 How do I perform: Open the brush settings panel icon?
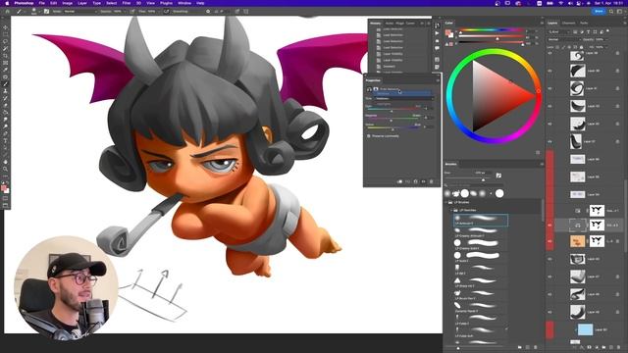click(46, 11)
